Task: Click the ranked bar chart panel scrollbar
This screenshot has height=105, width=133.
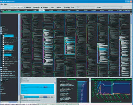Action: 90,90
